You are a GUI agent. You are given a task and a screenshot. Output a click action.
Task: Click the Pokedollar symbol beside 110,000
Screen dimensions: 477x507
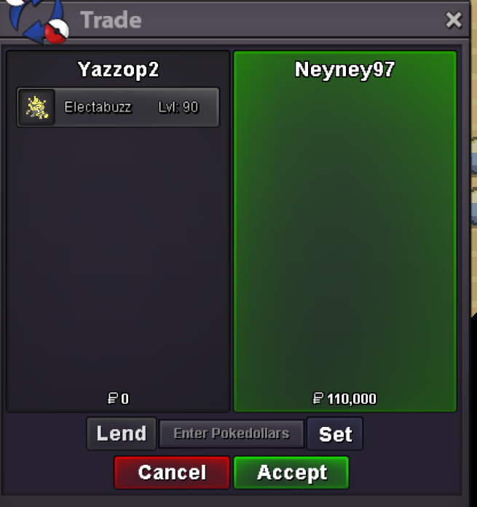click(x=318, y=399)
